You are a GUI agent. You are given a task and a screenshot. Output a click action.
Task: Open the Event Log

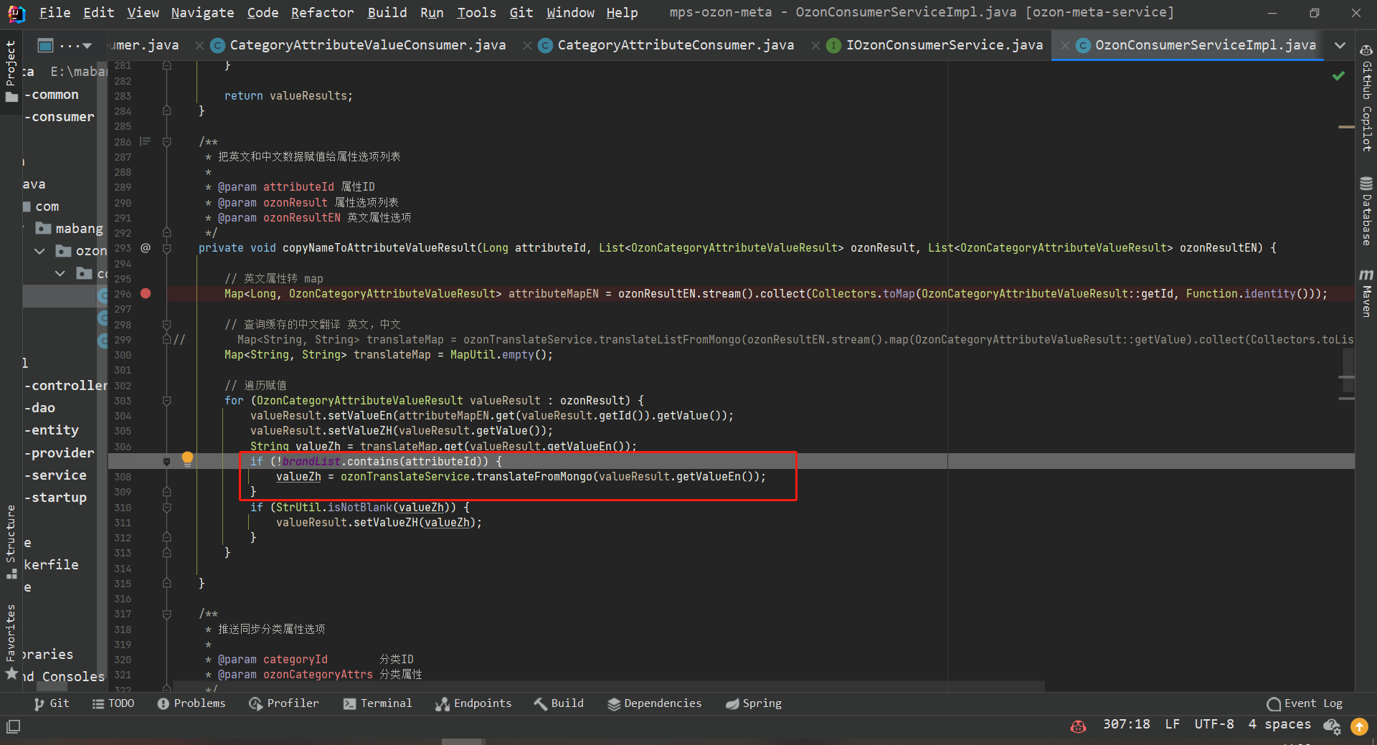1305,703
